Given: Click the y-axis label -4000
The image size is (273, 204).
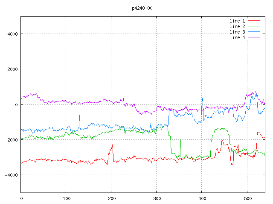Looking at the screenshot, I should click(x=12, y=175).
